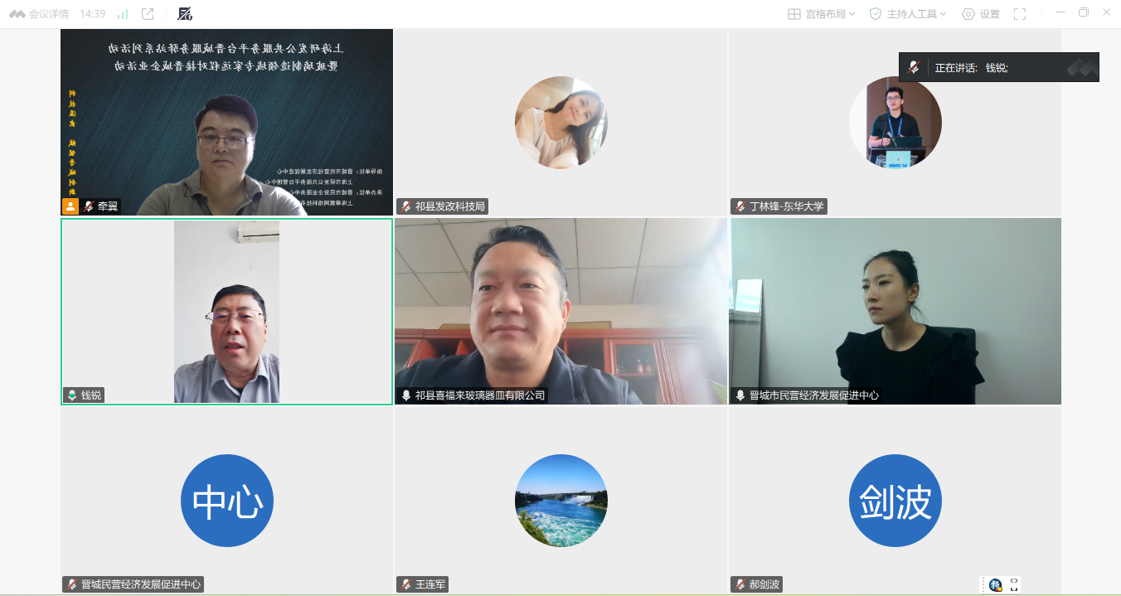
Task: Click the name label 晋城市民营经济发展促进中心
Action: [x=813, y=395]
